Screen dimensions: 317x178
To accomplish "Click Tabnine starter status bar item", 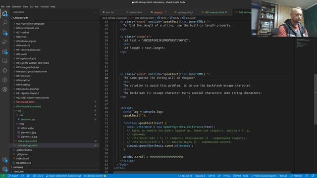I will tap(95, 176).
